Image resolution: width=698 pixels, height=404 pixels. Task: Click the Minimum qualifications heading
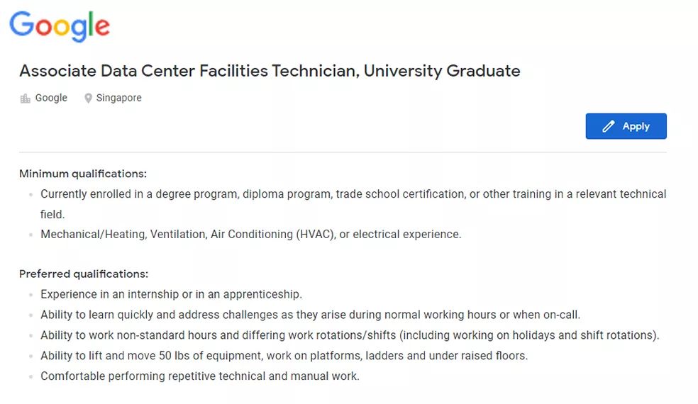coord(83,174)
